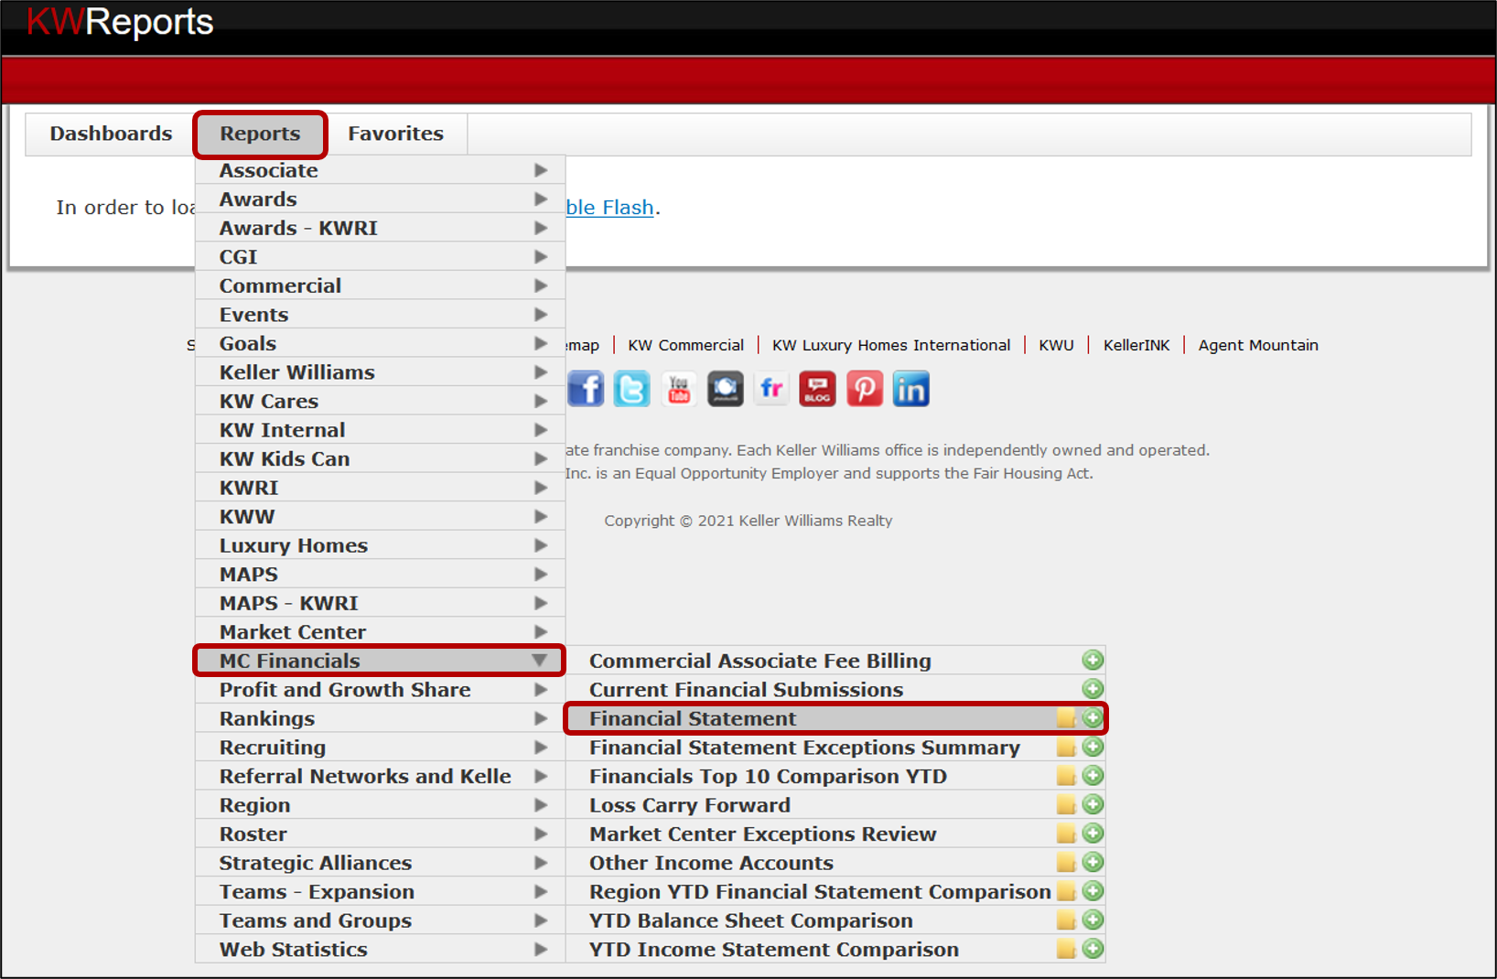Open the KWU footer link
This screenshot has height=979, width=1497.
pyautogui.click(x=1056, y=345)
